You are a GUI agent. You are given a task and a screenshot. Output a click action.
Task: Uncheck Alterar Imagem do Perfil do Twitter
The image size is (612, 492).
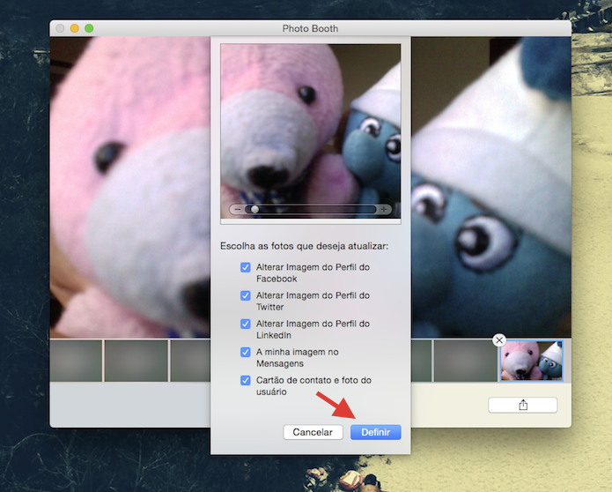coord(246,295)
